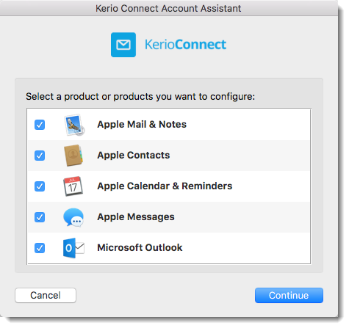This screenshot has height=328, width=349.
Task: Uncheck the Apple Contacts checkbox
Action: [40, 156]
